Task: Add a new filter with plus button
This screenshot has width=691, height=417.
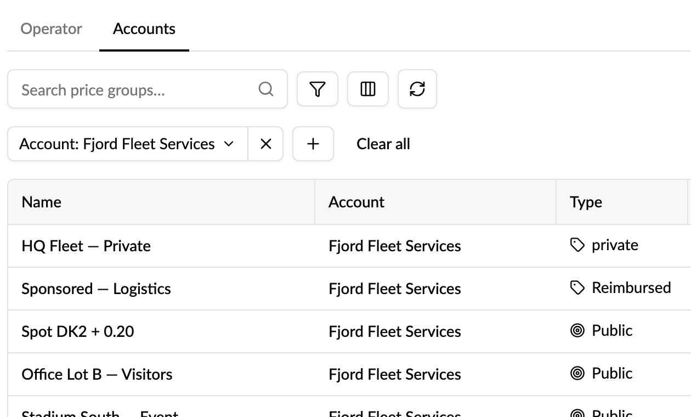Action: tap(313, 144)
